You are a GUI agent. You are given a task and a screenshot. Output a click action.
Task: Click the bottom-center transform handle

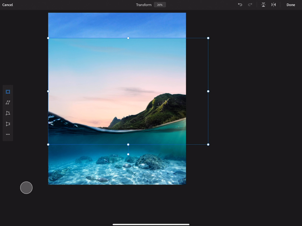pyautogui.click(x=128, y=144)
